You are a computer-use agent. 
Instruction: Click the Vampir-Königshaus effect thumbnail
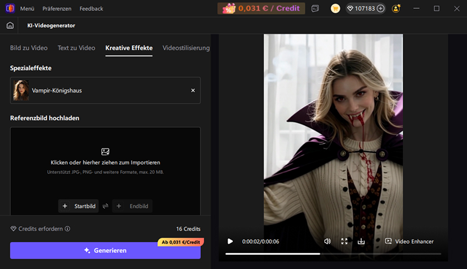click(x=21, y=90)
